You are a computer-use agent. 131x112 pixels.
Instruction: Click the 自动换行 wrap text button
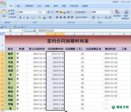[81, 12]
